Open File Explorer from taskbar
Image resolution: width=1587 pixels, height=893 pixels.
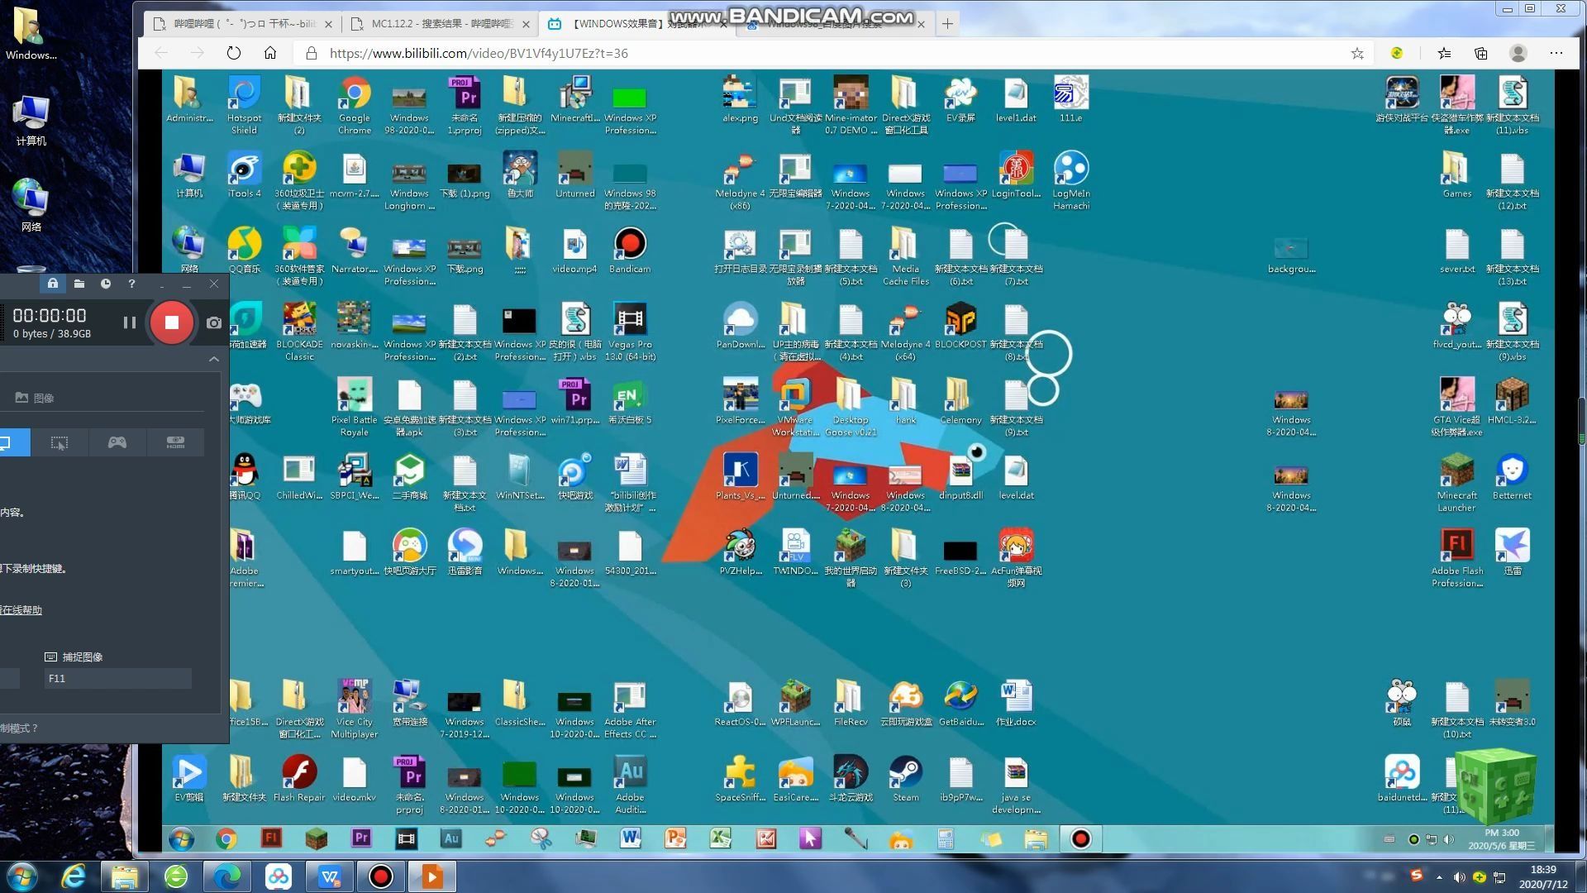pyautogui.click(x=124, y=876)
